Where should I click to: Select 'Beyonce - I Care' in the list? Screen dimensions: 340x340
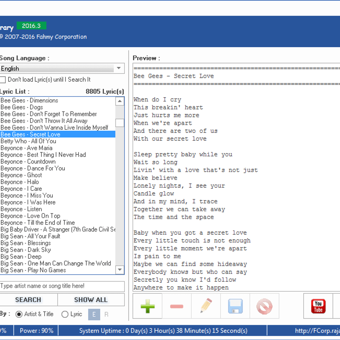point(58,189)
